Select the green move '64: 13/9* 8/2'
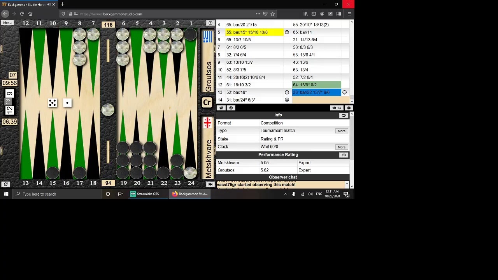The height and width of the screenshot is (280, 498). tap(316, 85)
